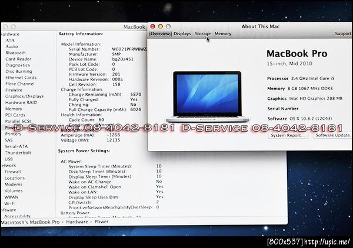Image resolution: width=353 pixels, height=248 pixels.
Task: Select Memory in the System Report sidebar
Action: [14, 109]
